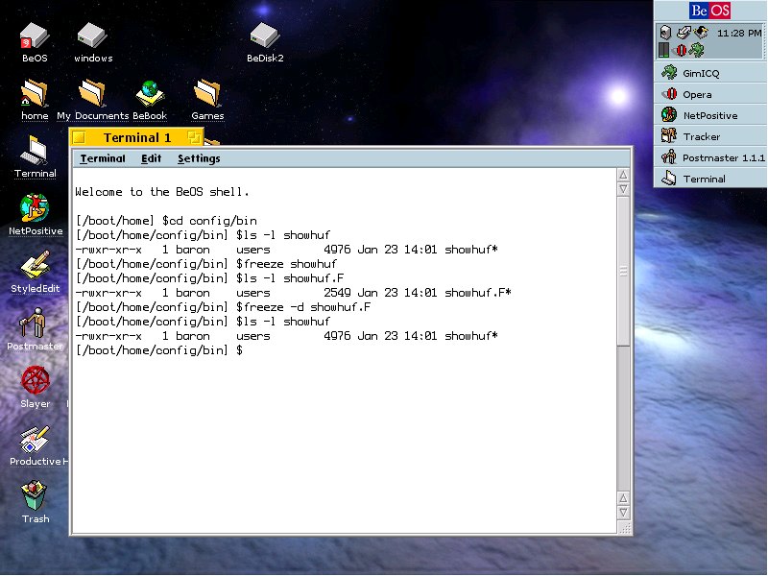Click the small Opera icon in Deskbar tray

click(680, 50)
